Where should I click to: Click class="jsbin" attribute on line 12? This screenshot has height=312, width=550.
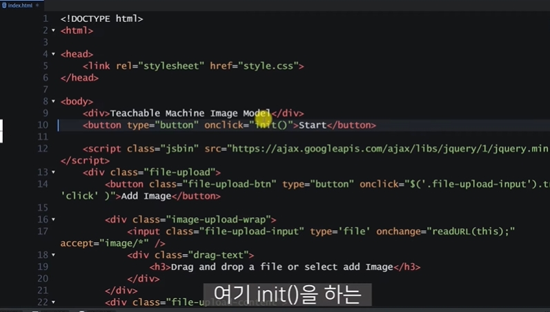163,149
